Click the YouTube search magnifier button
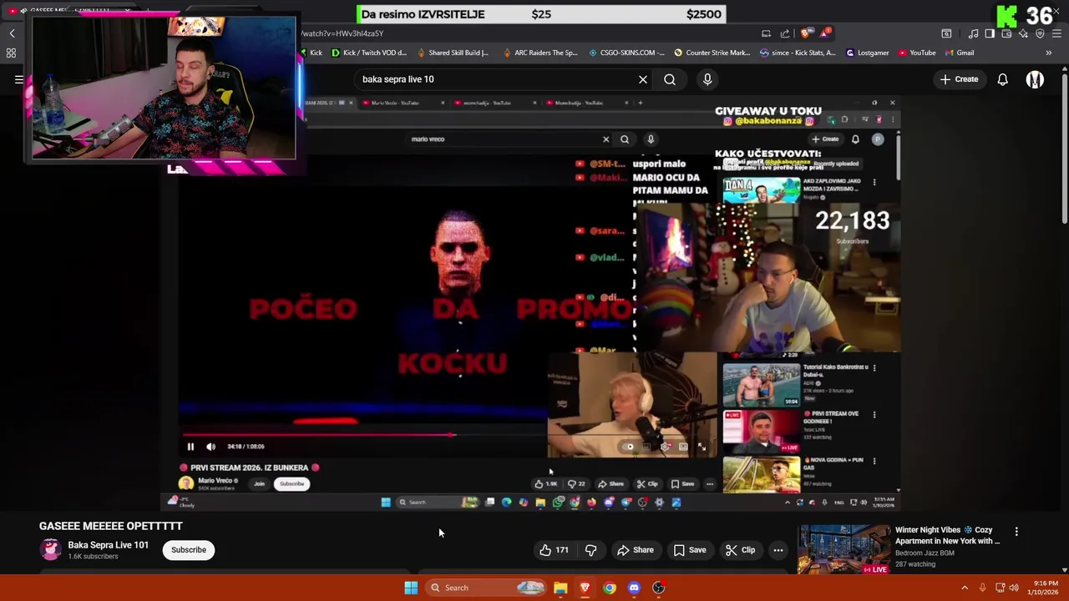 click(x=670, y=79)
